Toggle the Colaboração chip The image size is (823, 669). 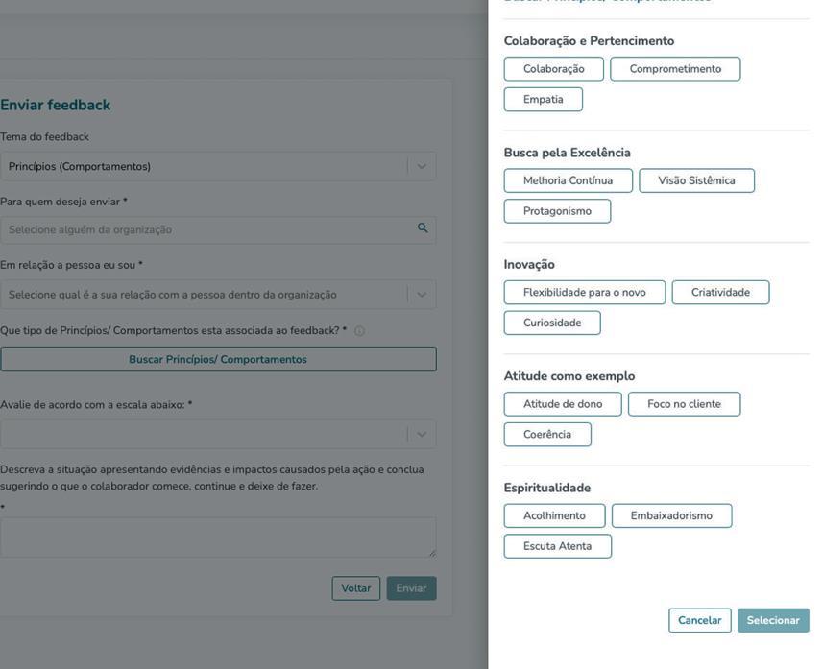pyautogui.click(x=553, y=69)
